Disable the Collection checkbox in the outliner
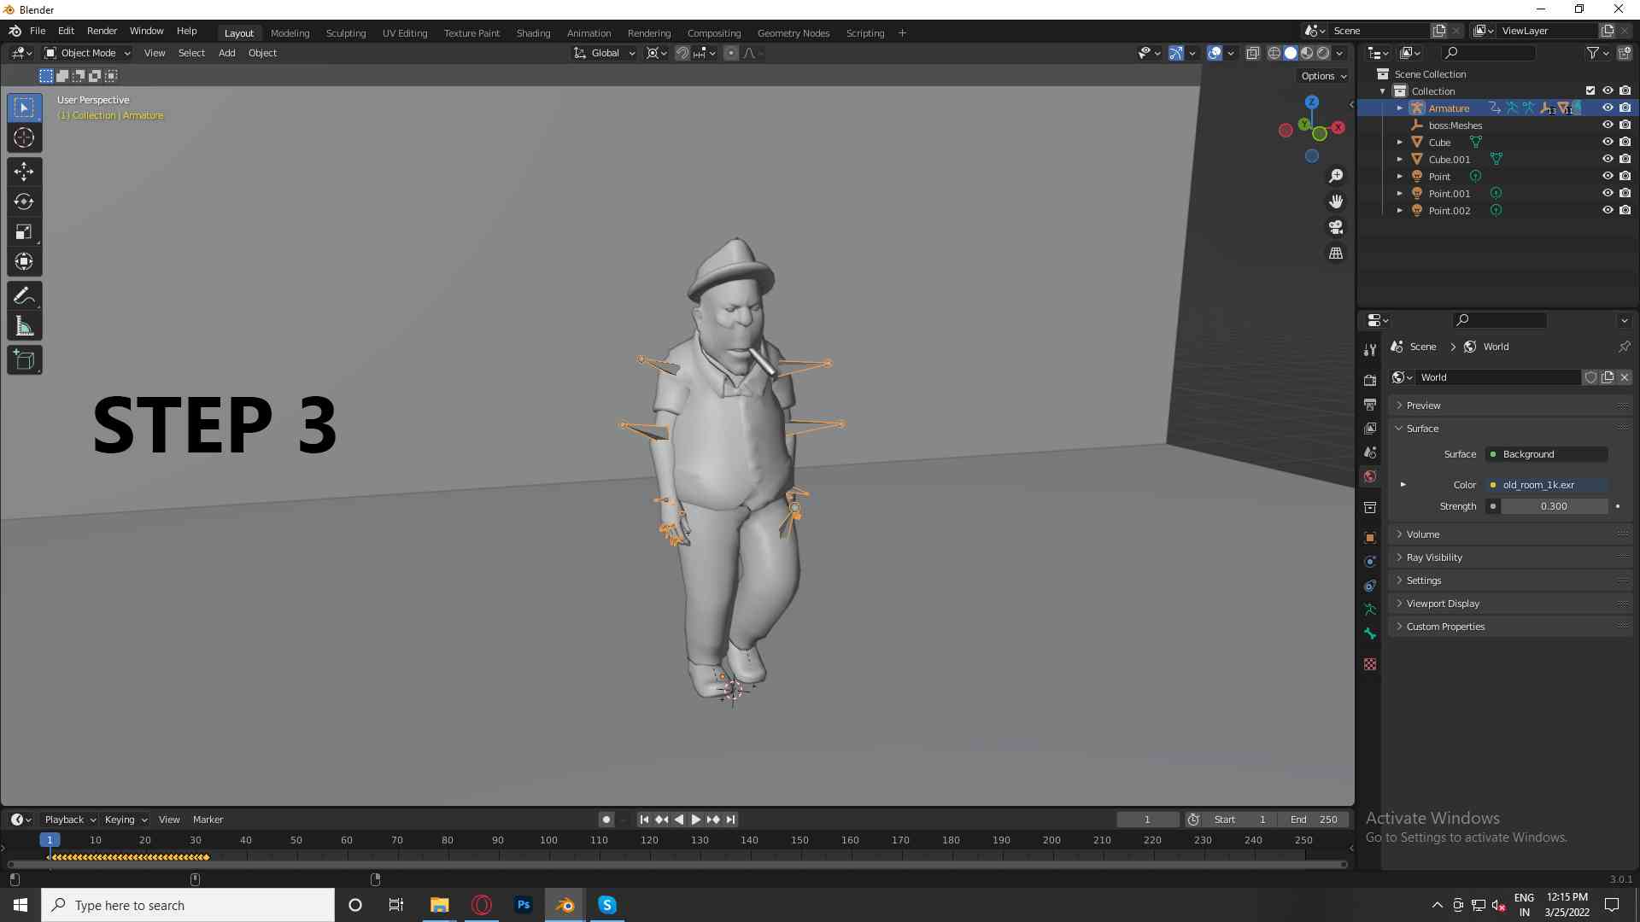Screen dimensions: 1640x922 click(x=1590, y=90)
